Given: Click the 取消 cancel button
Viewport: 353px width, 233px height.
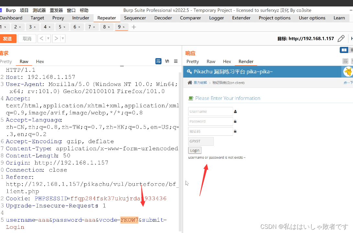Looking at the screenshot, I should [x=27, y=39].
